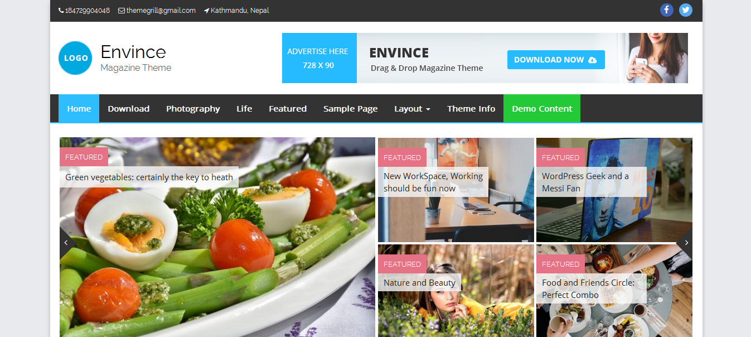751x337 pixels.
Task: Open the Download menu item
Action: (x=129, y=108)
